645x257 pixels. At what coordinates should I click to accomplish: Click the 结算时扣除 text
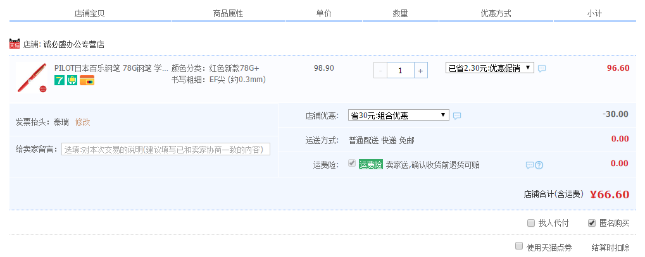click(610, 248)
